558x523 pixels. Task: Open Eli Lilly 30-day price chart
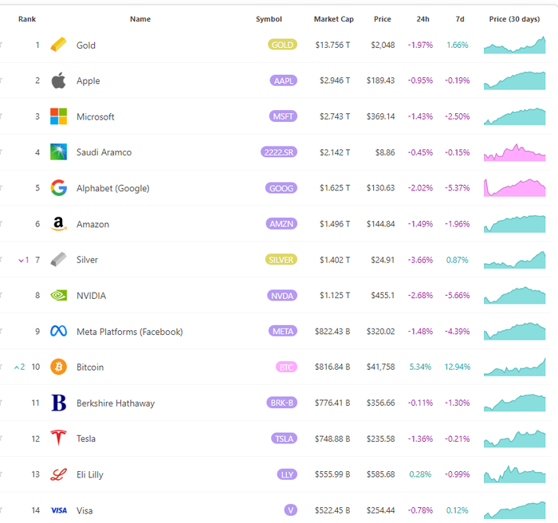pos(514,474)
